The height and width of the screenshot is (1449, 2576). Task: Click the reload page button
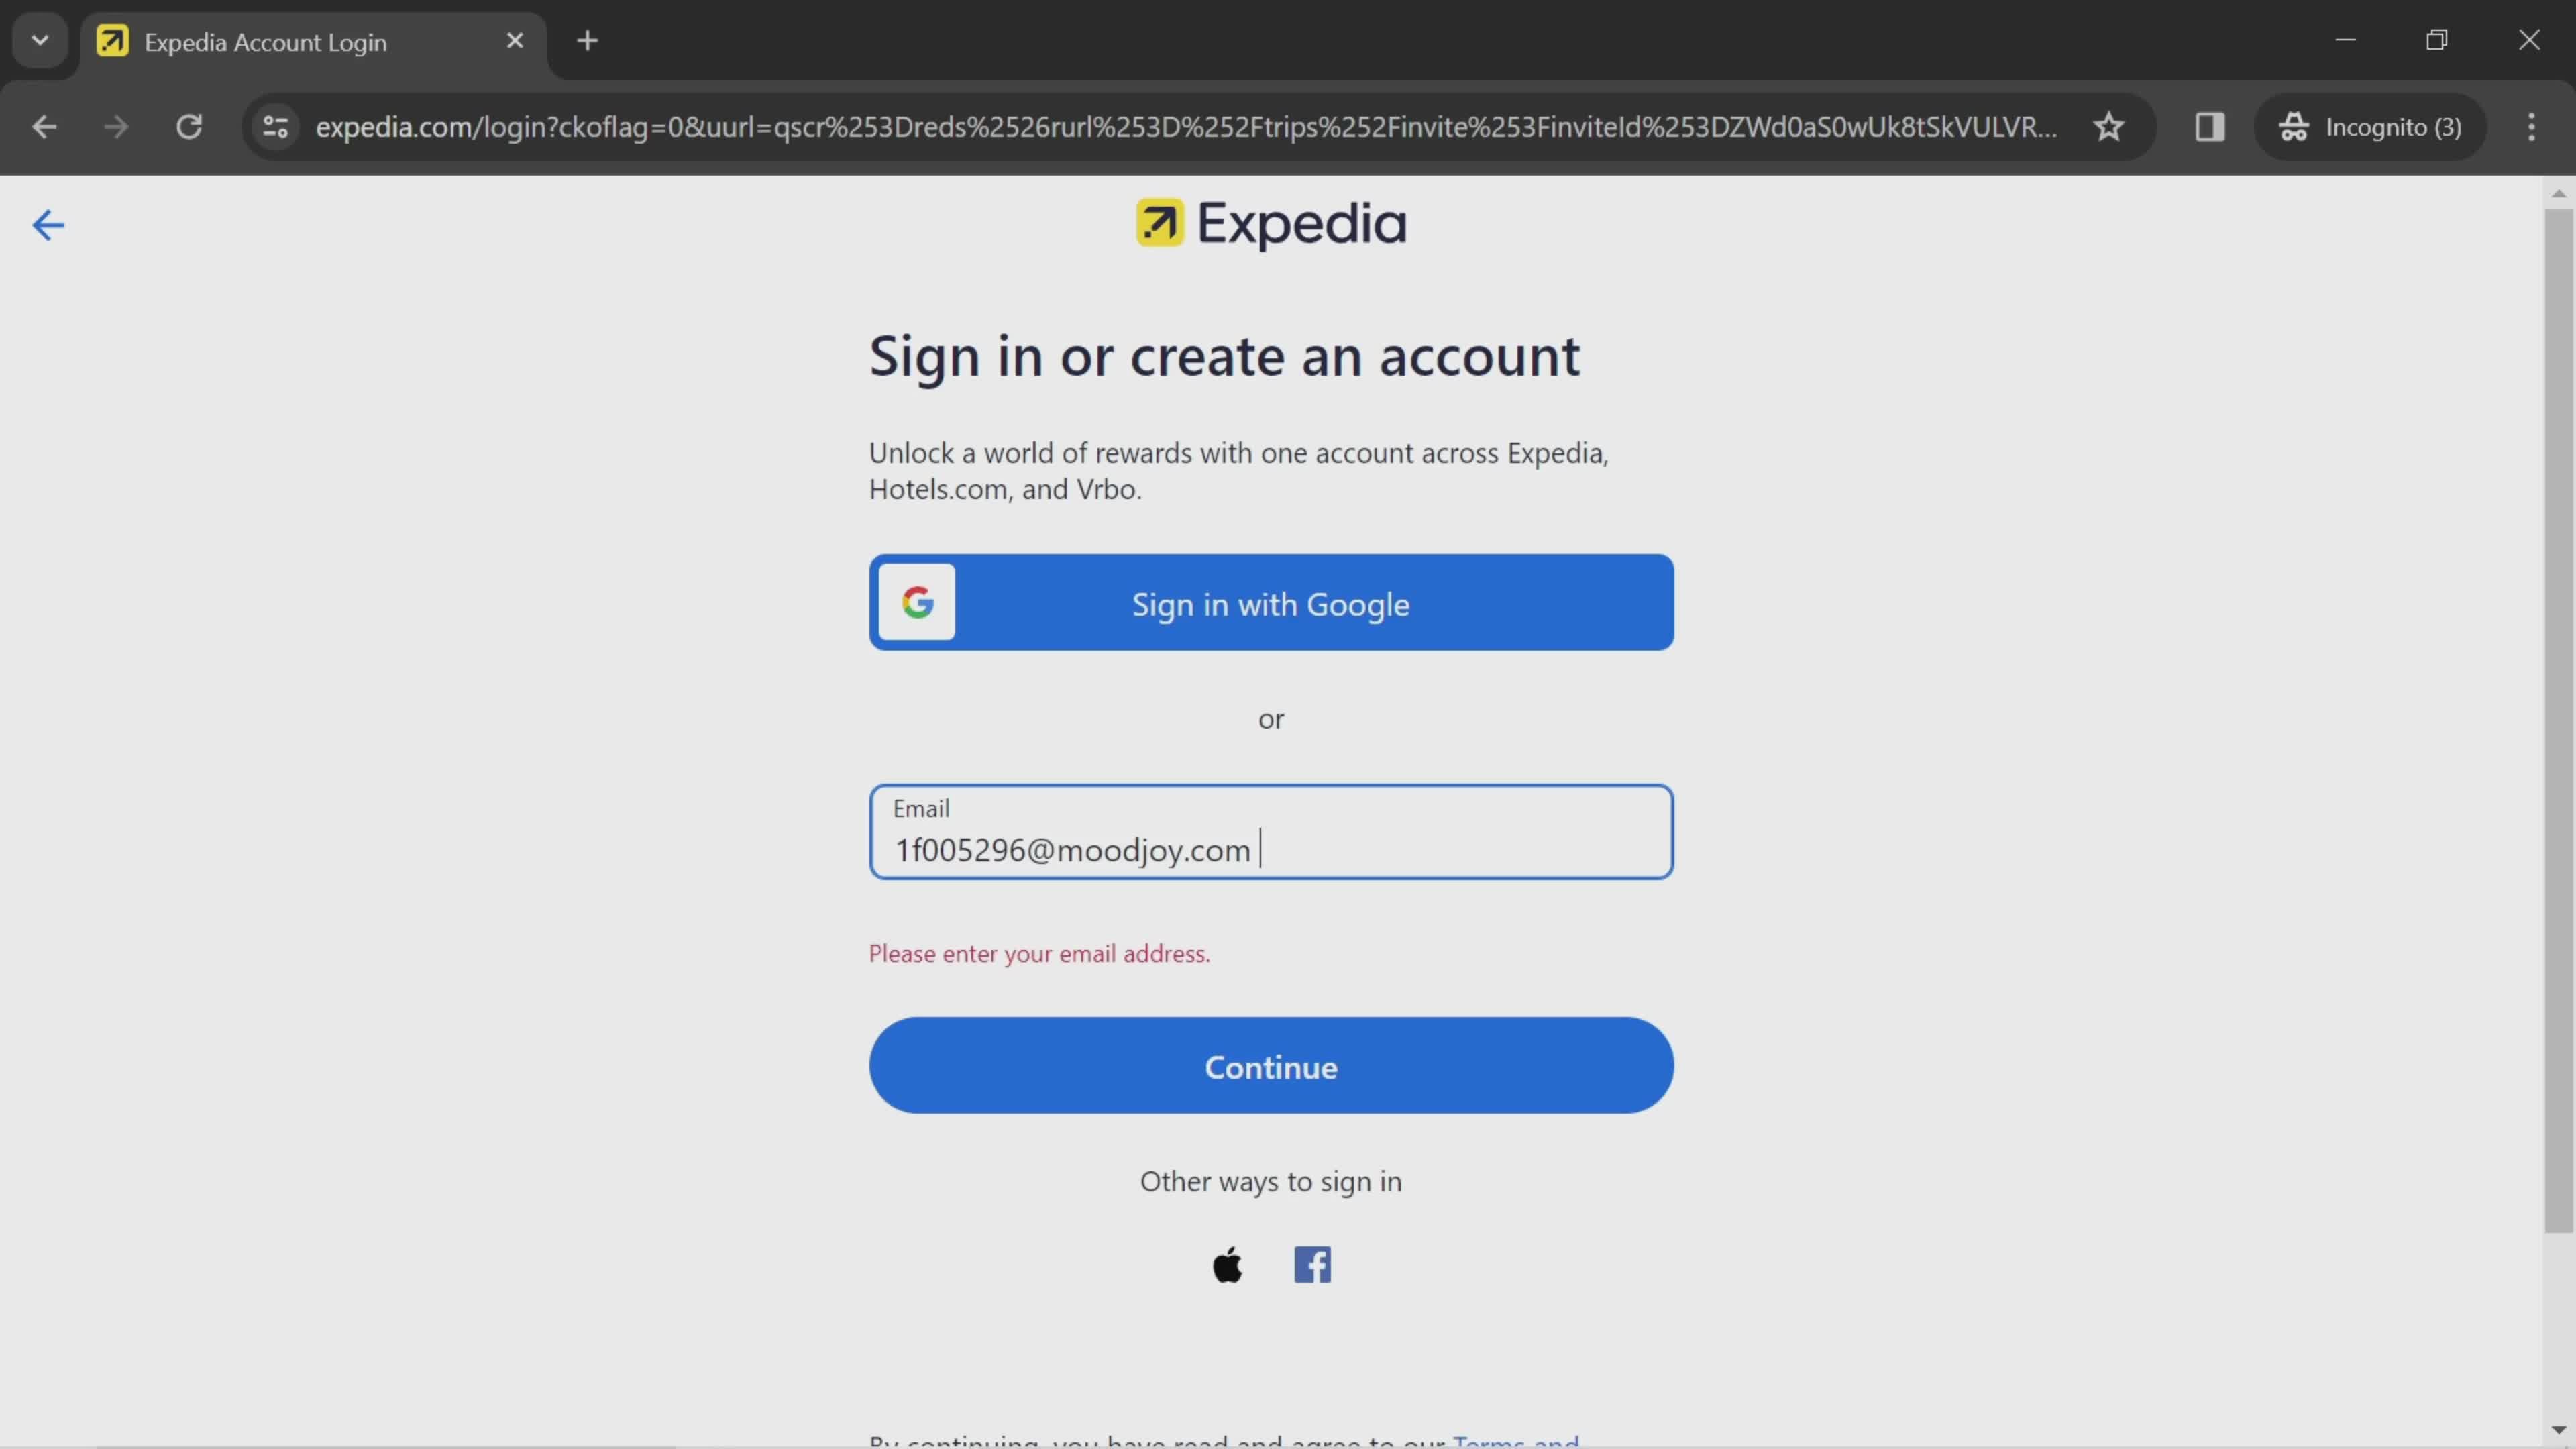[189, 125]
